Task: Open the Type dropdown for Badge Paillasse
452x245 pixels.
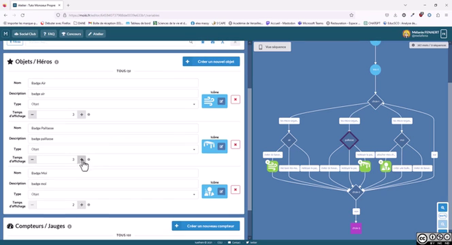Action: tap(113, 149)
